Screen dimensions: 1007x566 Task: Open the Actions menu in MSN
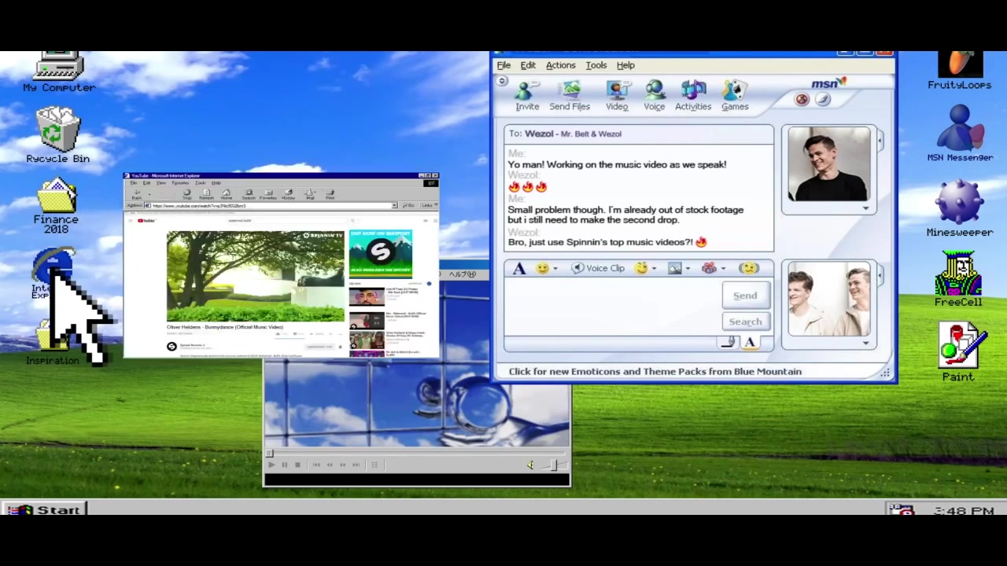[561, 65]
